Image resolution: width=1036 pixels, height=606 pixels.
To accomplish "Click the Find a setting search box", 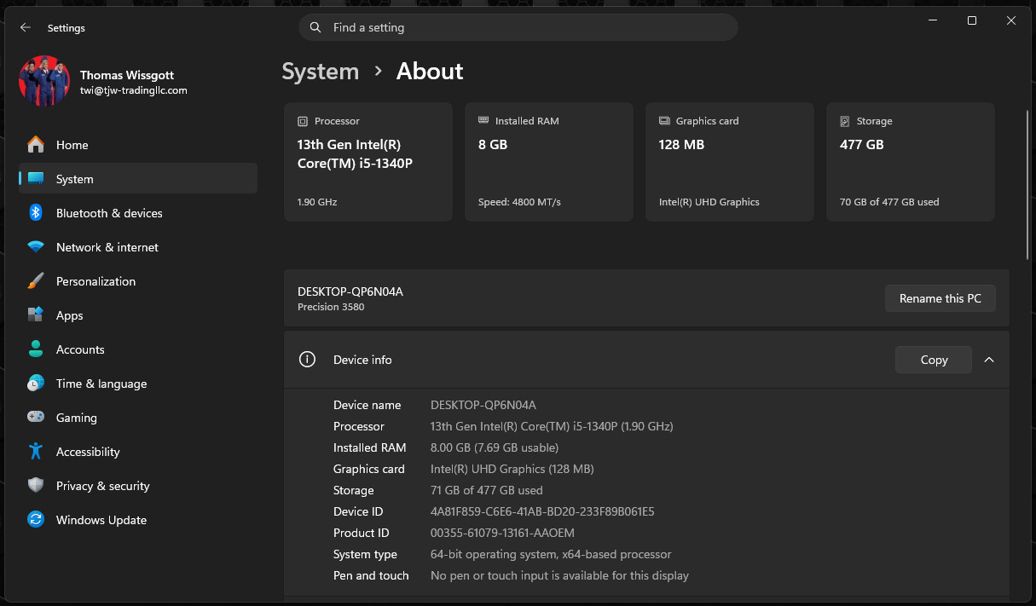I will click(518, 27).
